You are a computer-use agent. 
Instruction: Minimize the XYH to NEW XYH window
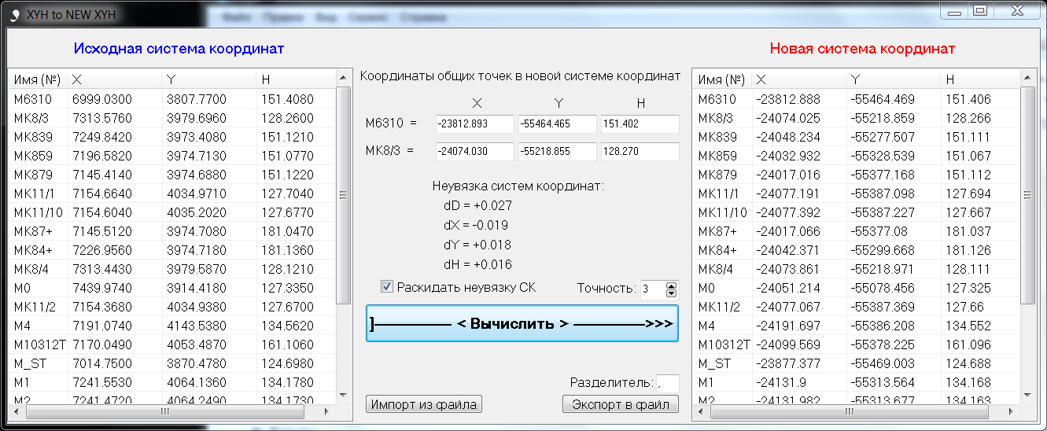[955, 11]
